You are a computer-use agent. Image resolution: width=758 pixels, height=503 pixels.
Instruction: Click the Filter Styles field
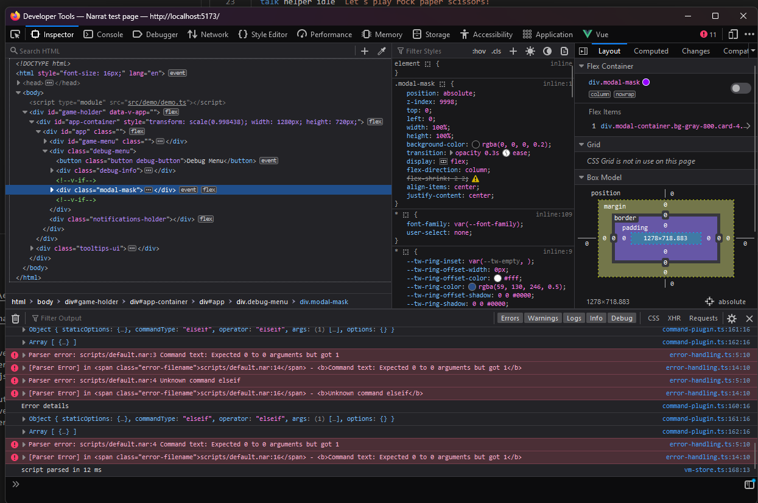(x=430, y=51)
